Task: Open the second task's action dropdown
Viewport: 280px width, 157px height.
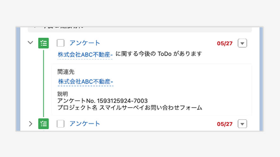Action: 242,124
